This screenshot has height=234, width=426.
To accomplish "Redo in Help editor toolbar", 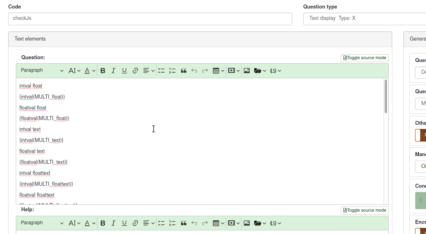I will (205, 223).
